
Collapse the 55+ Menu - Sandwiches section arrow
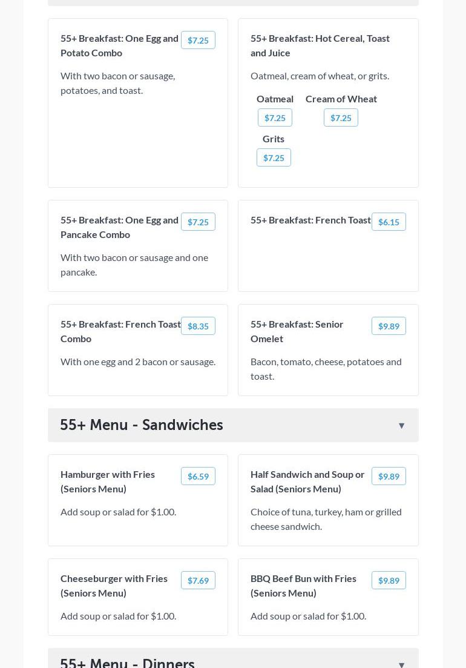401,426
